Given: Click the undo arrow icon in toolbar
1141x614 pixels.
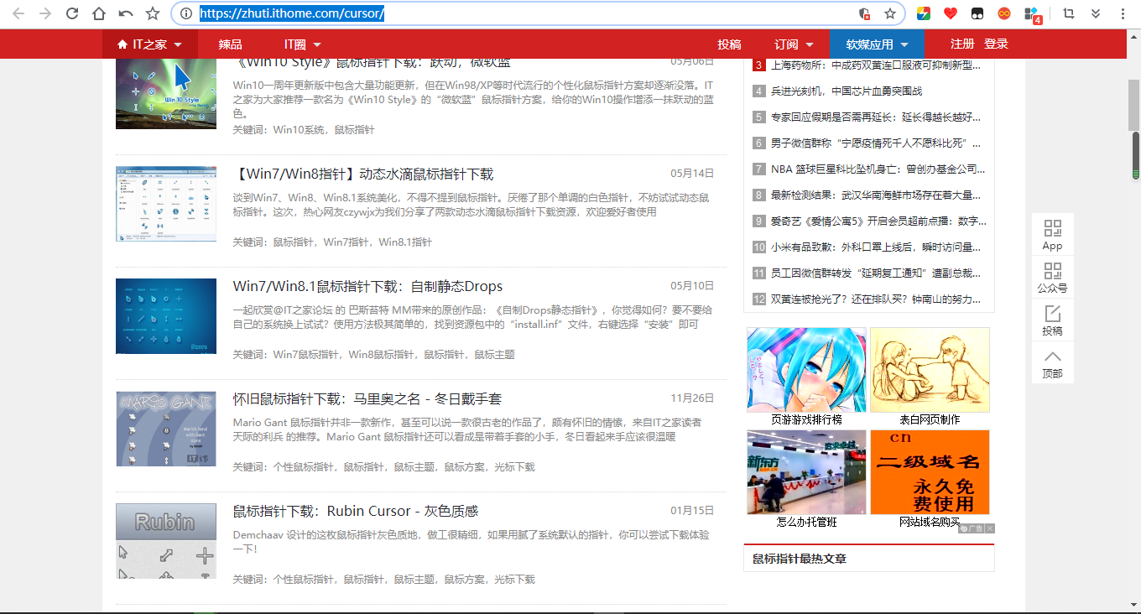Looking at the screenshot, I should click(x=126, y=13).
